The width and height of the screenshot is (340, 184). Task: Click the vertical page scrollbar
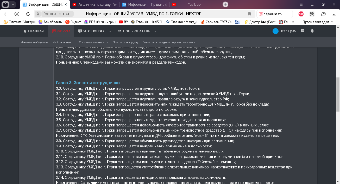[x=338, y=95]
